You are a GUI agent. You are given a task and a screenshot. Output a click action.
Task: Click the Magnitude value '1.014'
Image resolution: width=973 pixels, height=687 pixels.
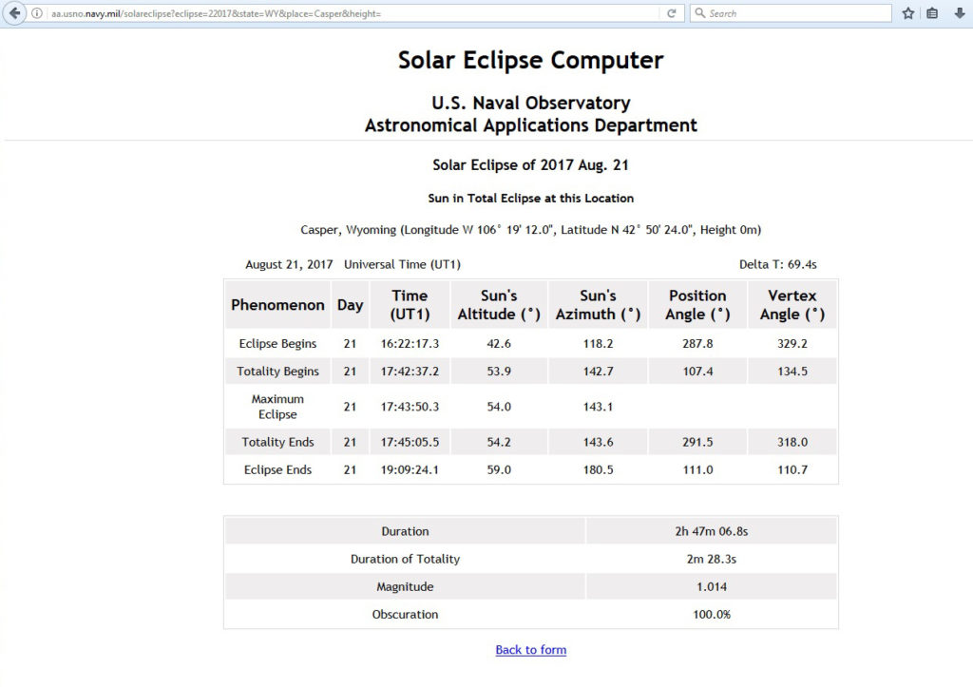pos(711,586)
